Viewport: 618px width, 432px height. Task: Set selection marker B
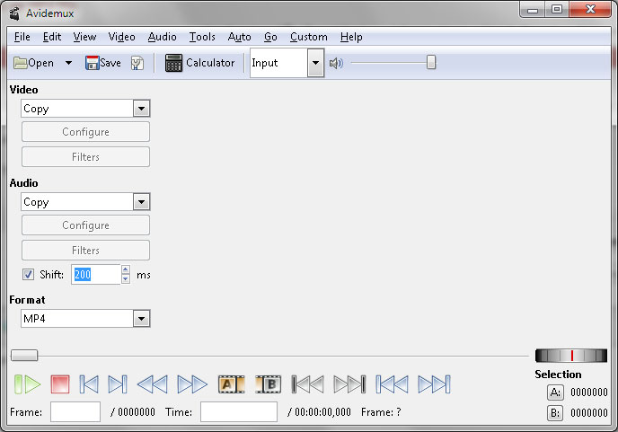tap(269, 384)
